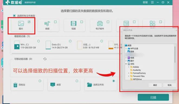
Task: Select the 桌面 radio button
Action: click(x=77, y=81)
